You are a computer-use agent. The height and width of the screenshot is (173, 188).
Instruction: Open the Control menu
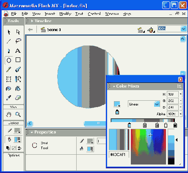[94, 14]
